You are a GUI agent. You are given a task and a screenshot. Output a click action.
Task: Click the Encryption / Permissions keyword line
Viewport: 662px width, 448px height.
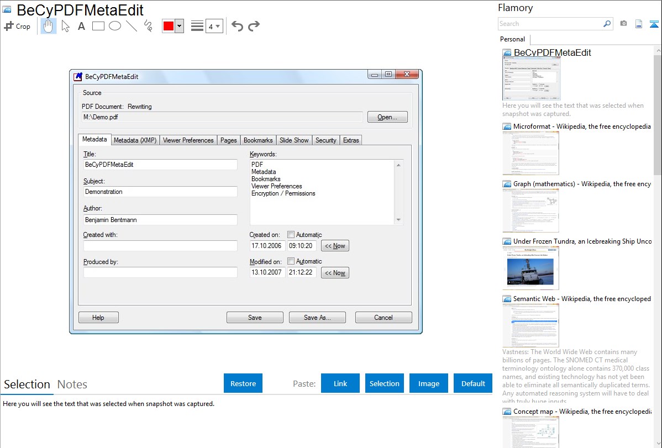tap(283, 193)
